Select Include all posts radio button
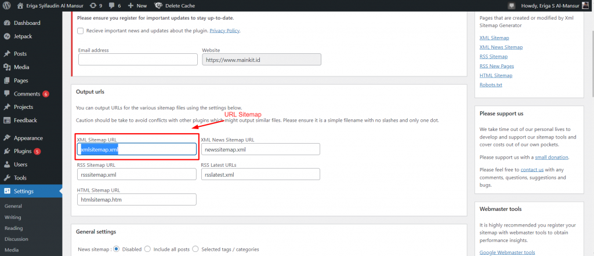594x256 pixels. tap(147, 250)
